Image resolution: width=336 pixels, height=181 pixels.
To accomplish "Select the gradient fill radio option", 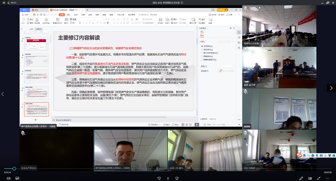I will coord(202,48).
